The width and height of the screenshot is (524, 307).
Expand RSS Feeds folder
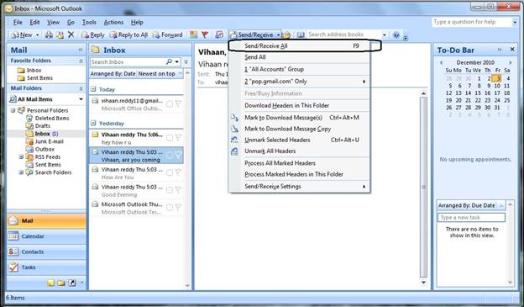tap(21, 156)
